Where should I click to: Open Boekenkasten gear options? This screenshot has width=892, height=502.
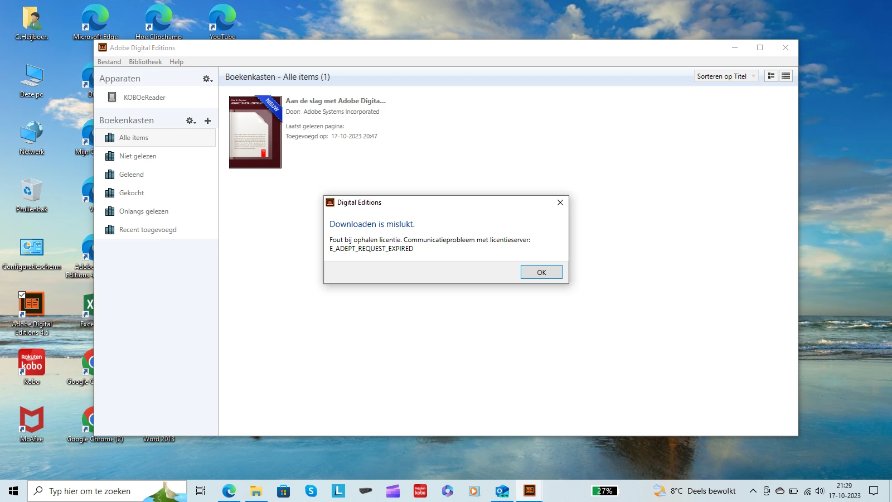click(191, 120)
